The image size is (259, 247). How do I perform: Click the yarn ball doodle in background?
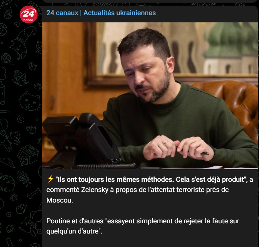click(x=7, y=59)
